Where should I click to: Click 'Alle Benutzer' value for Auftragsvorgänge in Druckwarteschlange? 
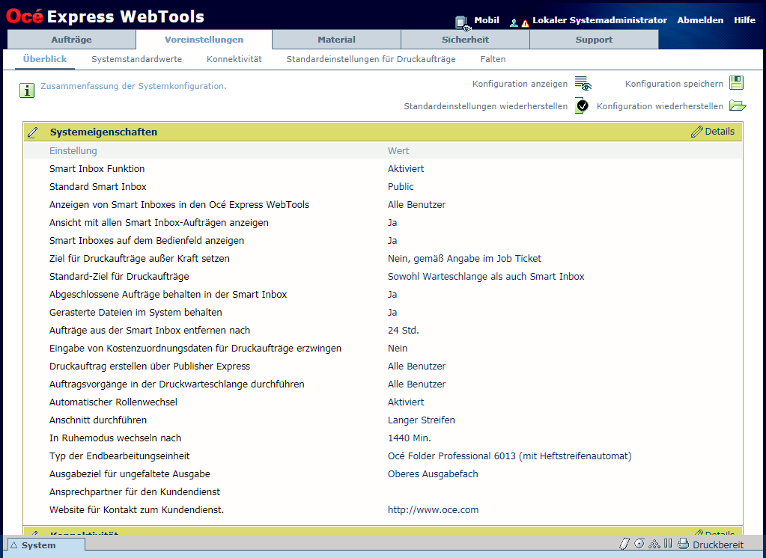(417, 384)
